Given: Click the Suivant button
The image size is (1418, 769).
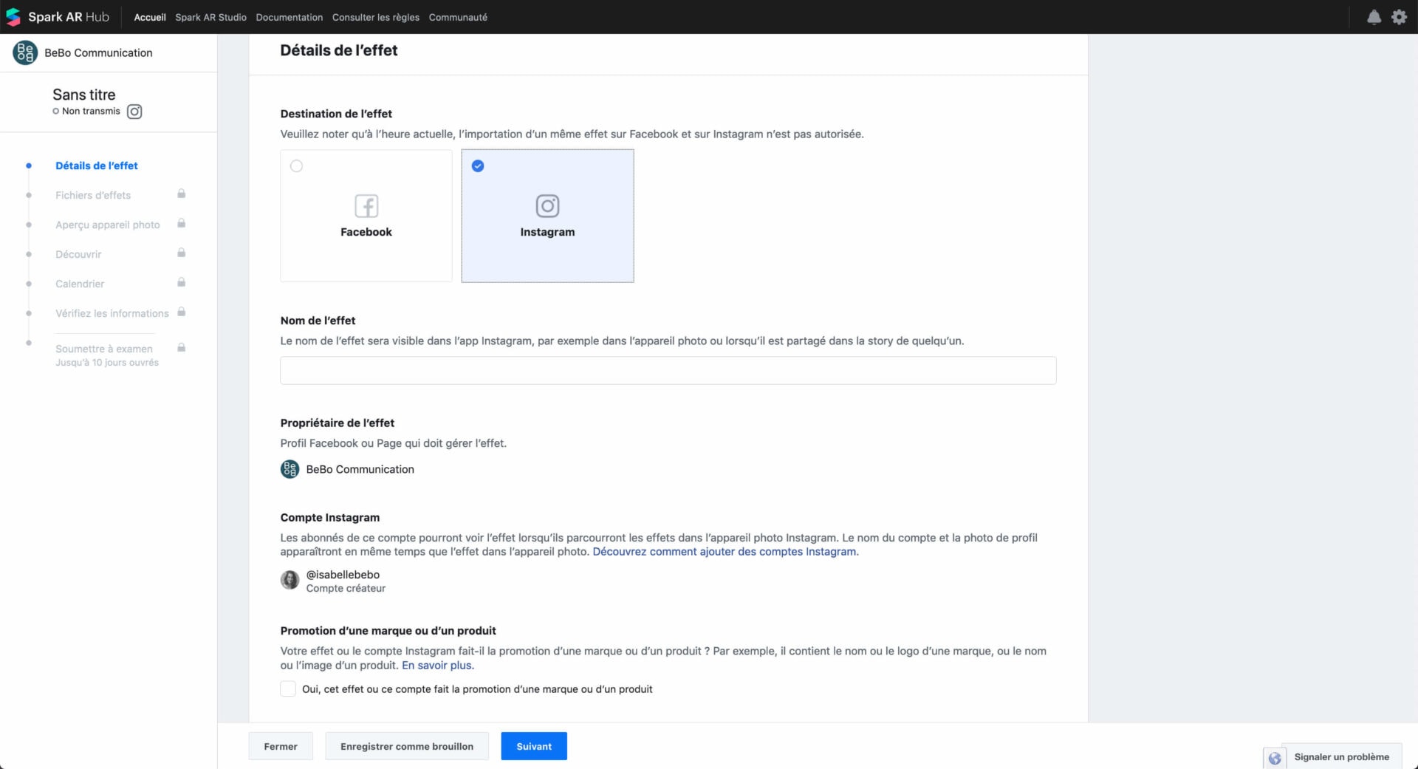Looking at the screenshot, I should [x=534, y=746].
